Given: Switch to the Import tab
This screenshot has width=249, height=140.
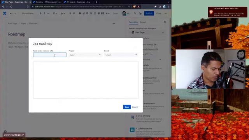Looking at the screenshot, I should pos(143,22).
